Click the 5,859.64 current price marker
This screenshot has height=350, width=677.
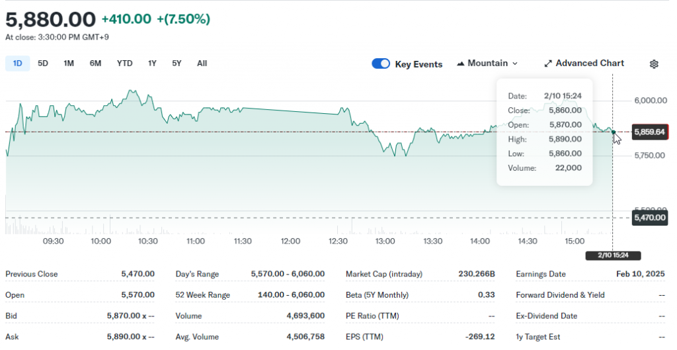click(649, 132)
